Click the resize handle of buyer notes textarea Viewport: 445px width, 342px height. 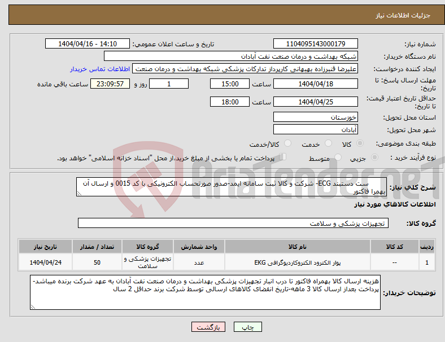(33, 307)
